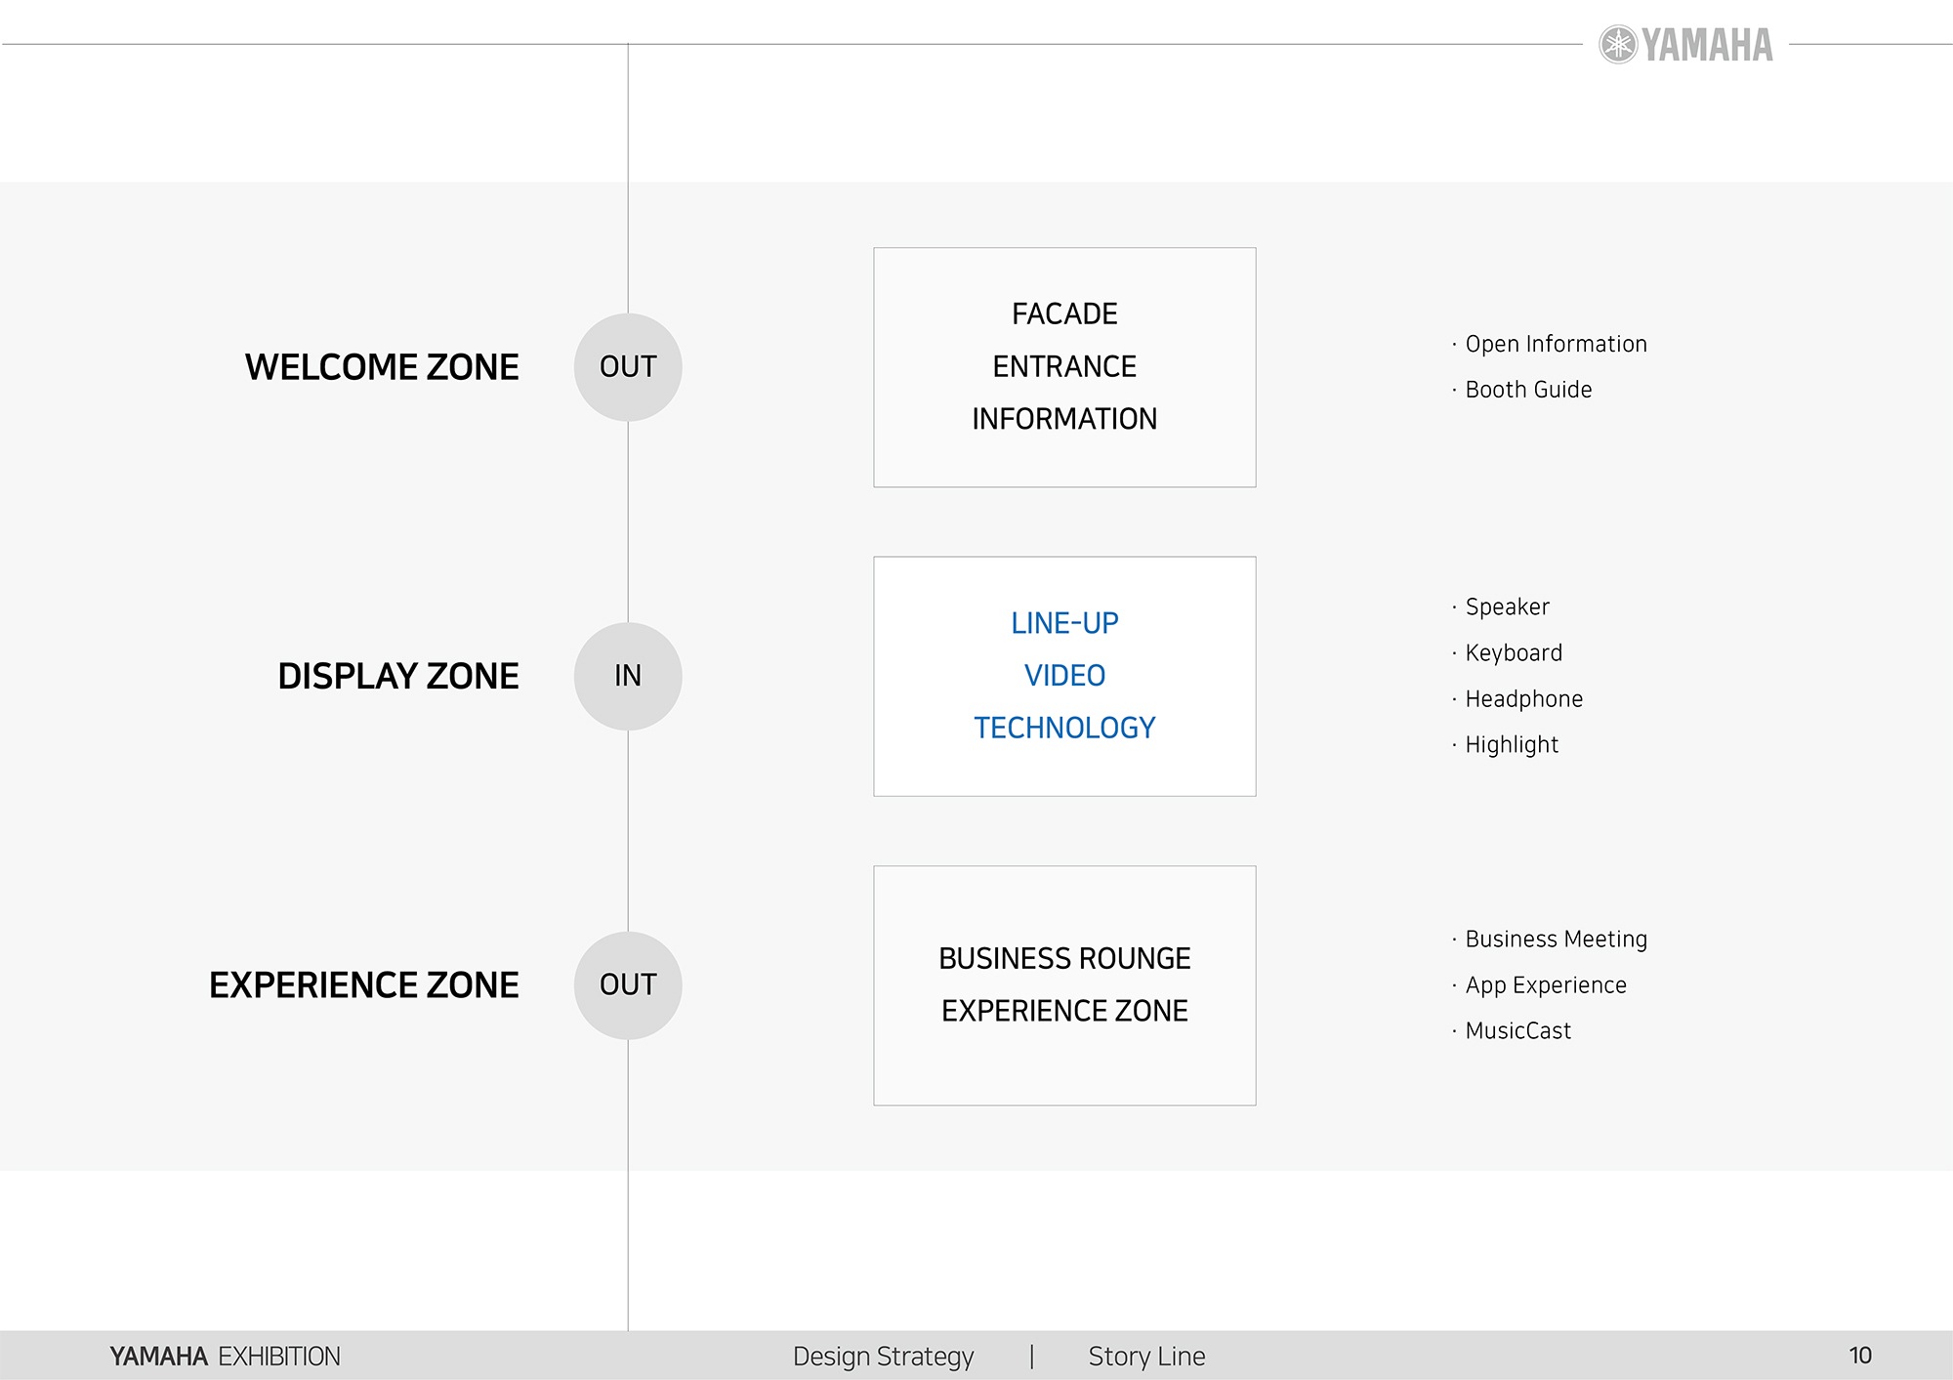Screen dimensions: 1953x1380
Task: Click Story Line in the footer
Action: [1146, 1357]
